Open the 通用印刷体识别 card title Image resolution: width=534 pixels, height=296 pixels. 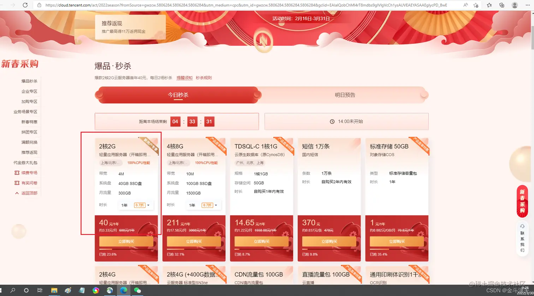(396, 274)
